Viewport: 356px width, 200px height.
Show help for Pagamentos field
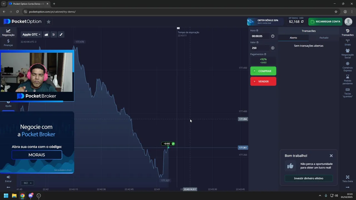tap(265, 54)
